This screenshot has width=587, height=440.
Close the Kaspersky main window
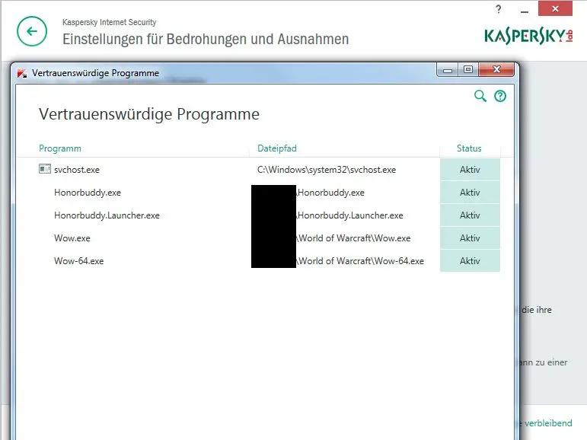555,8
